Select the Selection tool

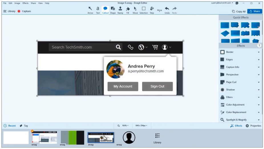[144, 10]
